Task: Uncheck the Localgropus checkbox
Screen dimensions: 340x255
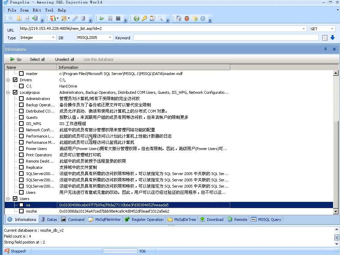Action: click(15, 92)
